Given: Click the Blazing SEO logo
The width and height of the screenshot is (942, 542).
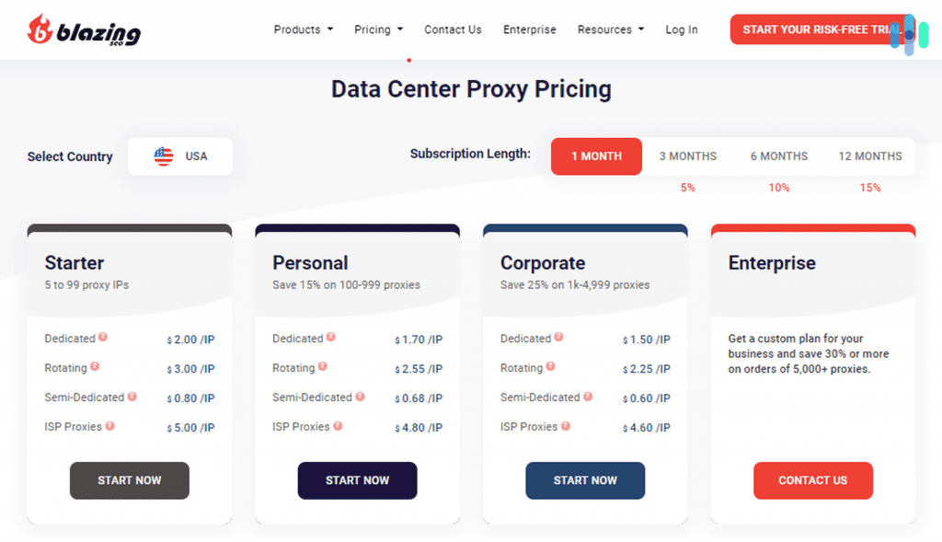Looking at the screenshot, I should (83, 29).
